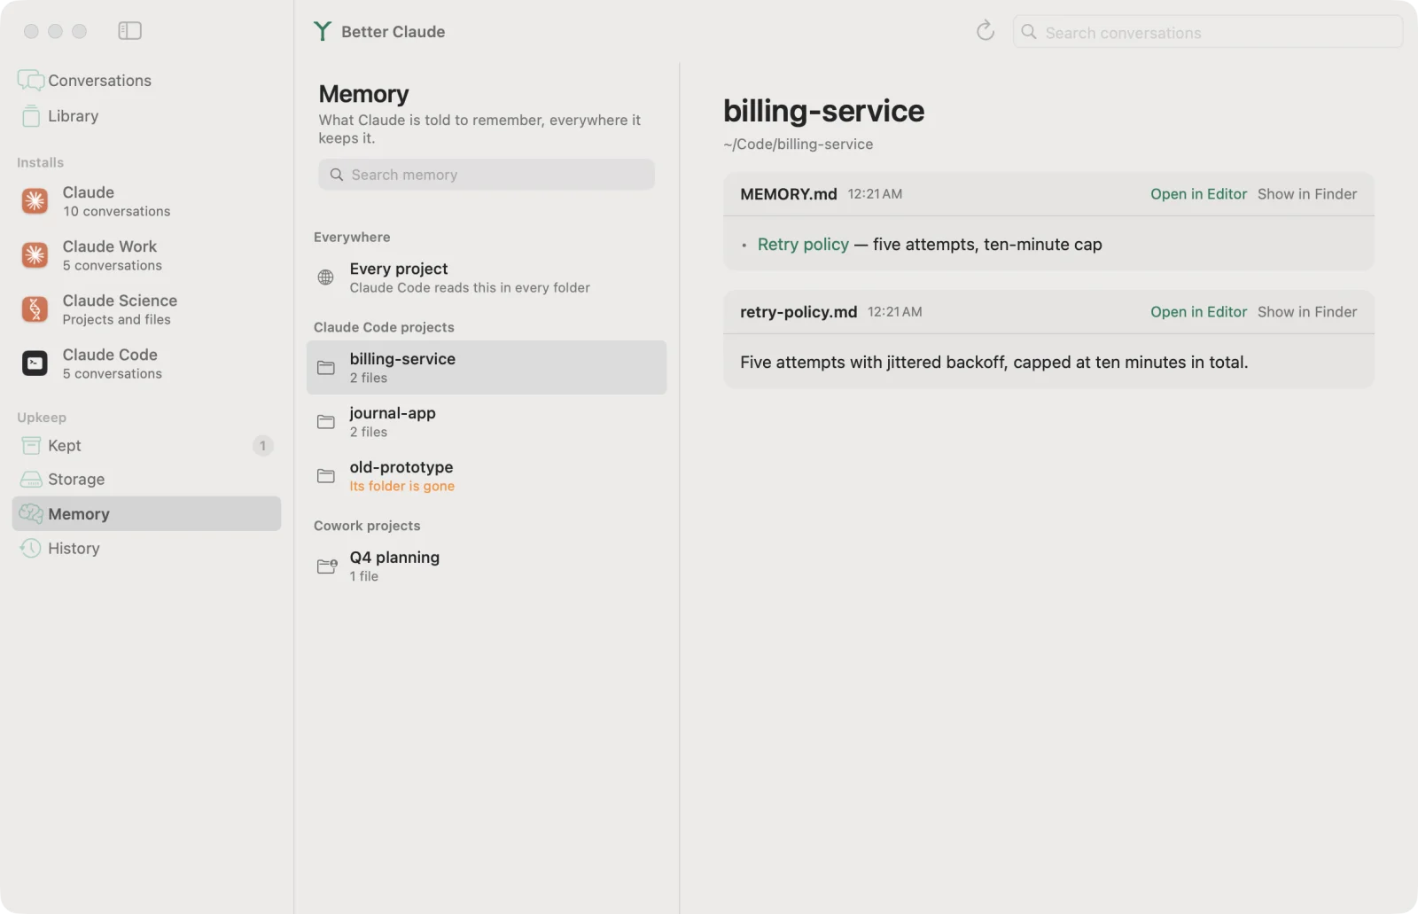
Task: Click the 'What Claude is told to remember' description
Action: click(479, 129)
